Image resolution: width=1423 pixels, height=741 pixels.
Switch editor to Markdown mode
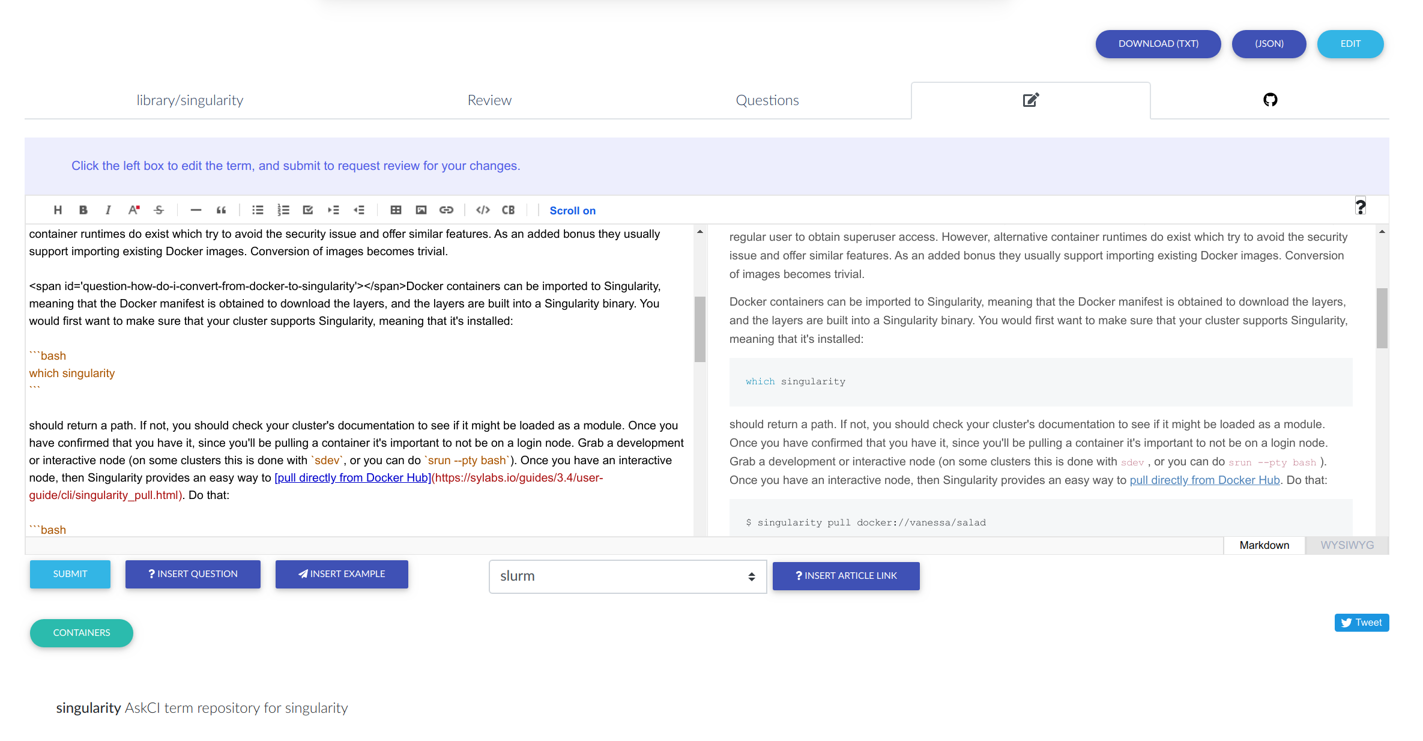(1264, 545)
